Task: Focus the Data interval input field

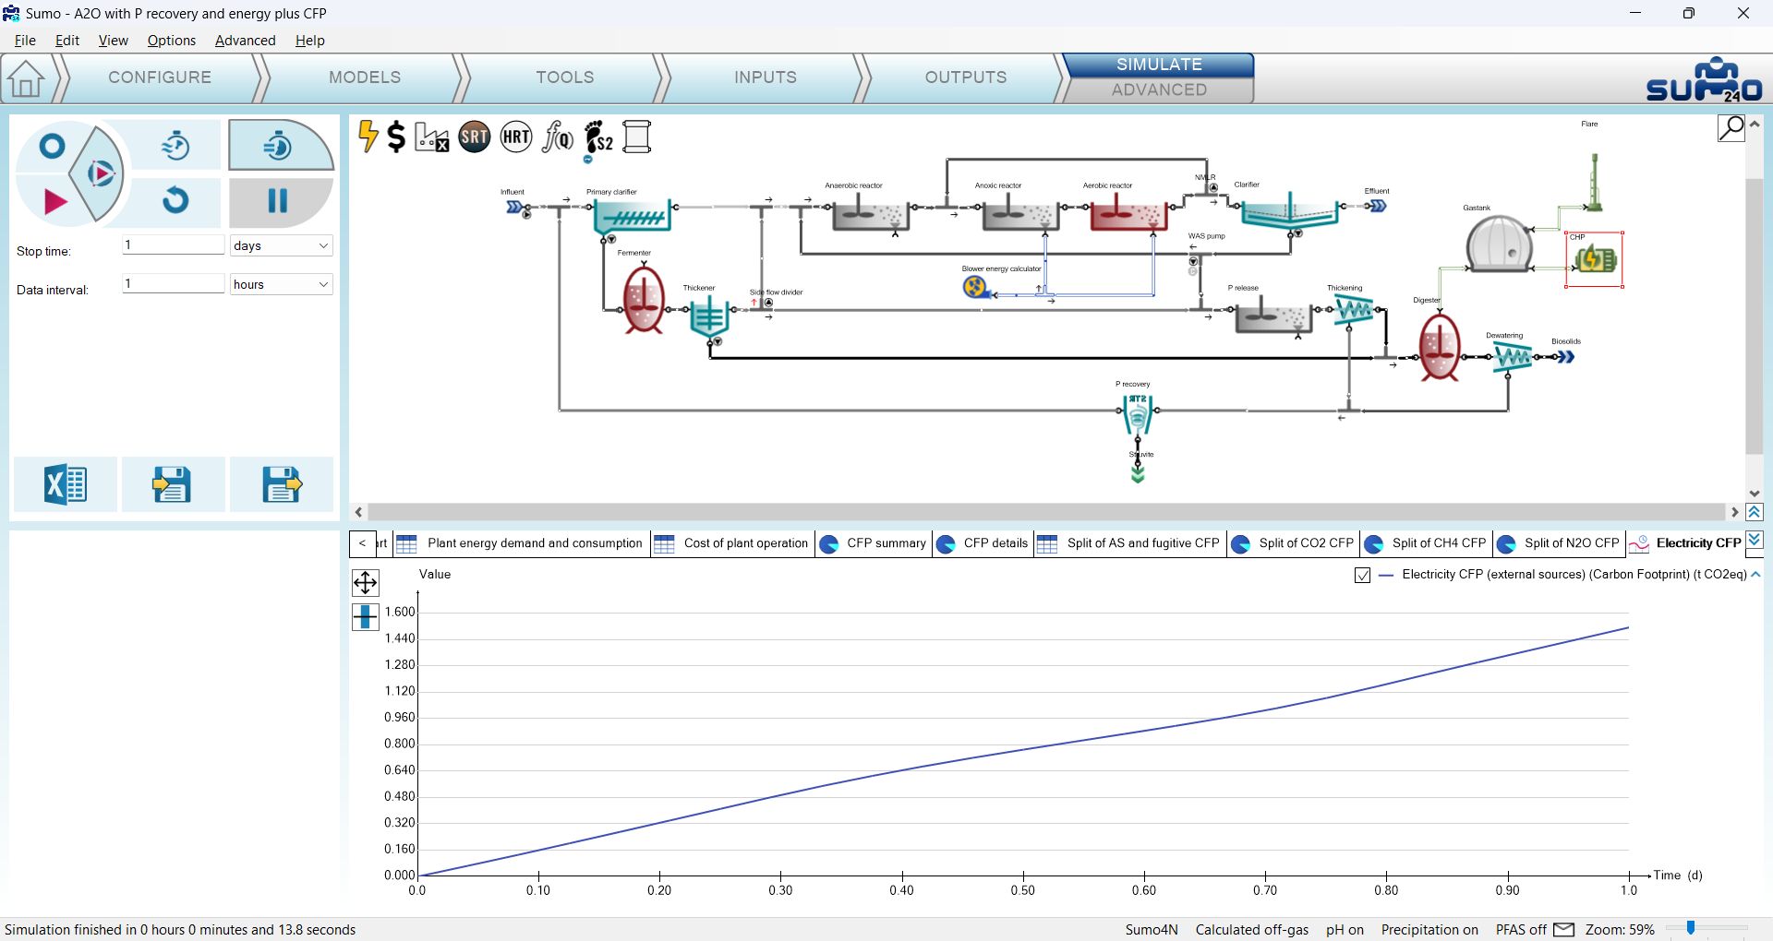Action: tap(173, 284)
